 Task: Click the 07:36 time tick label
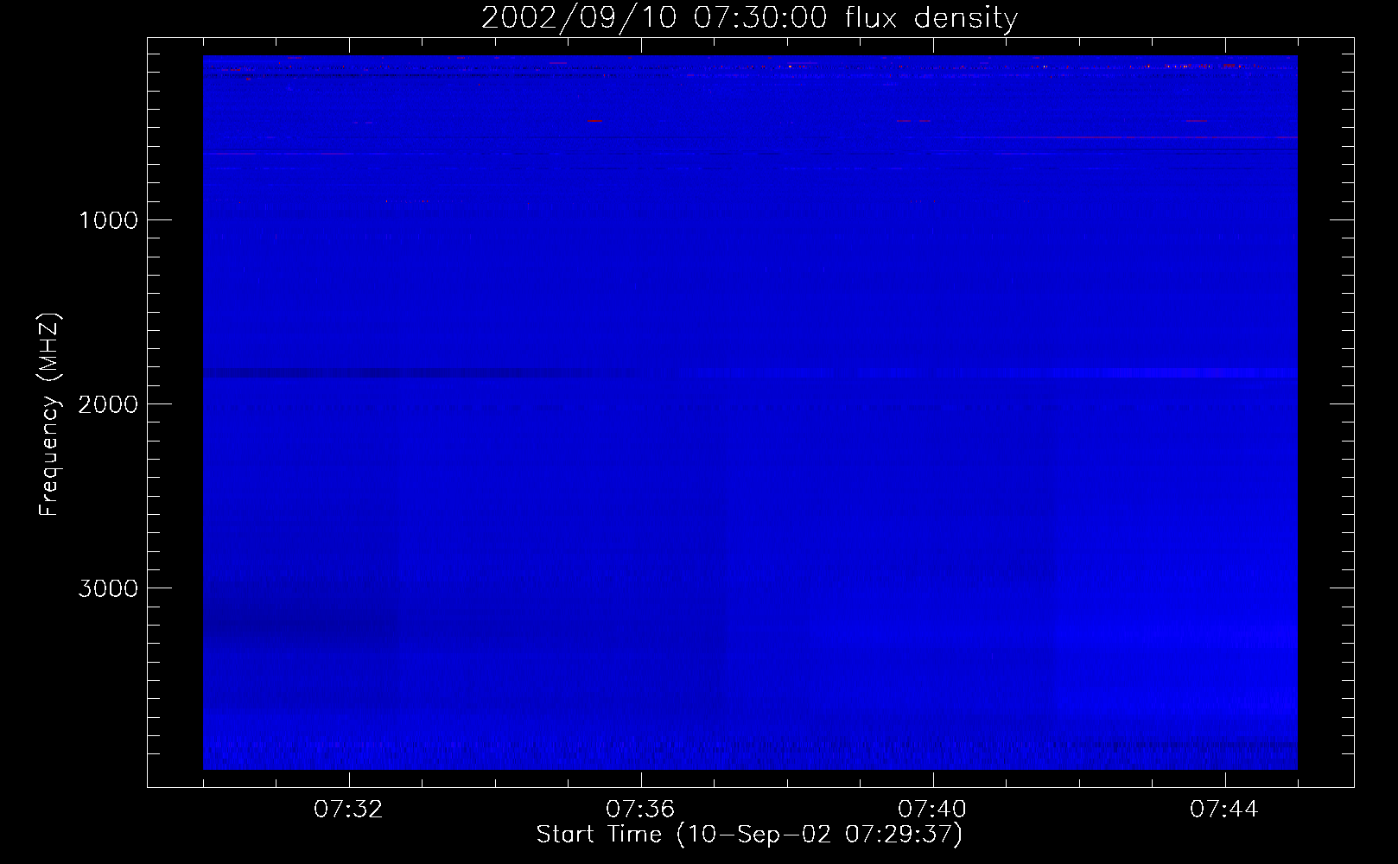pos(640,810)
